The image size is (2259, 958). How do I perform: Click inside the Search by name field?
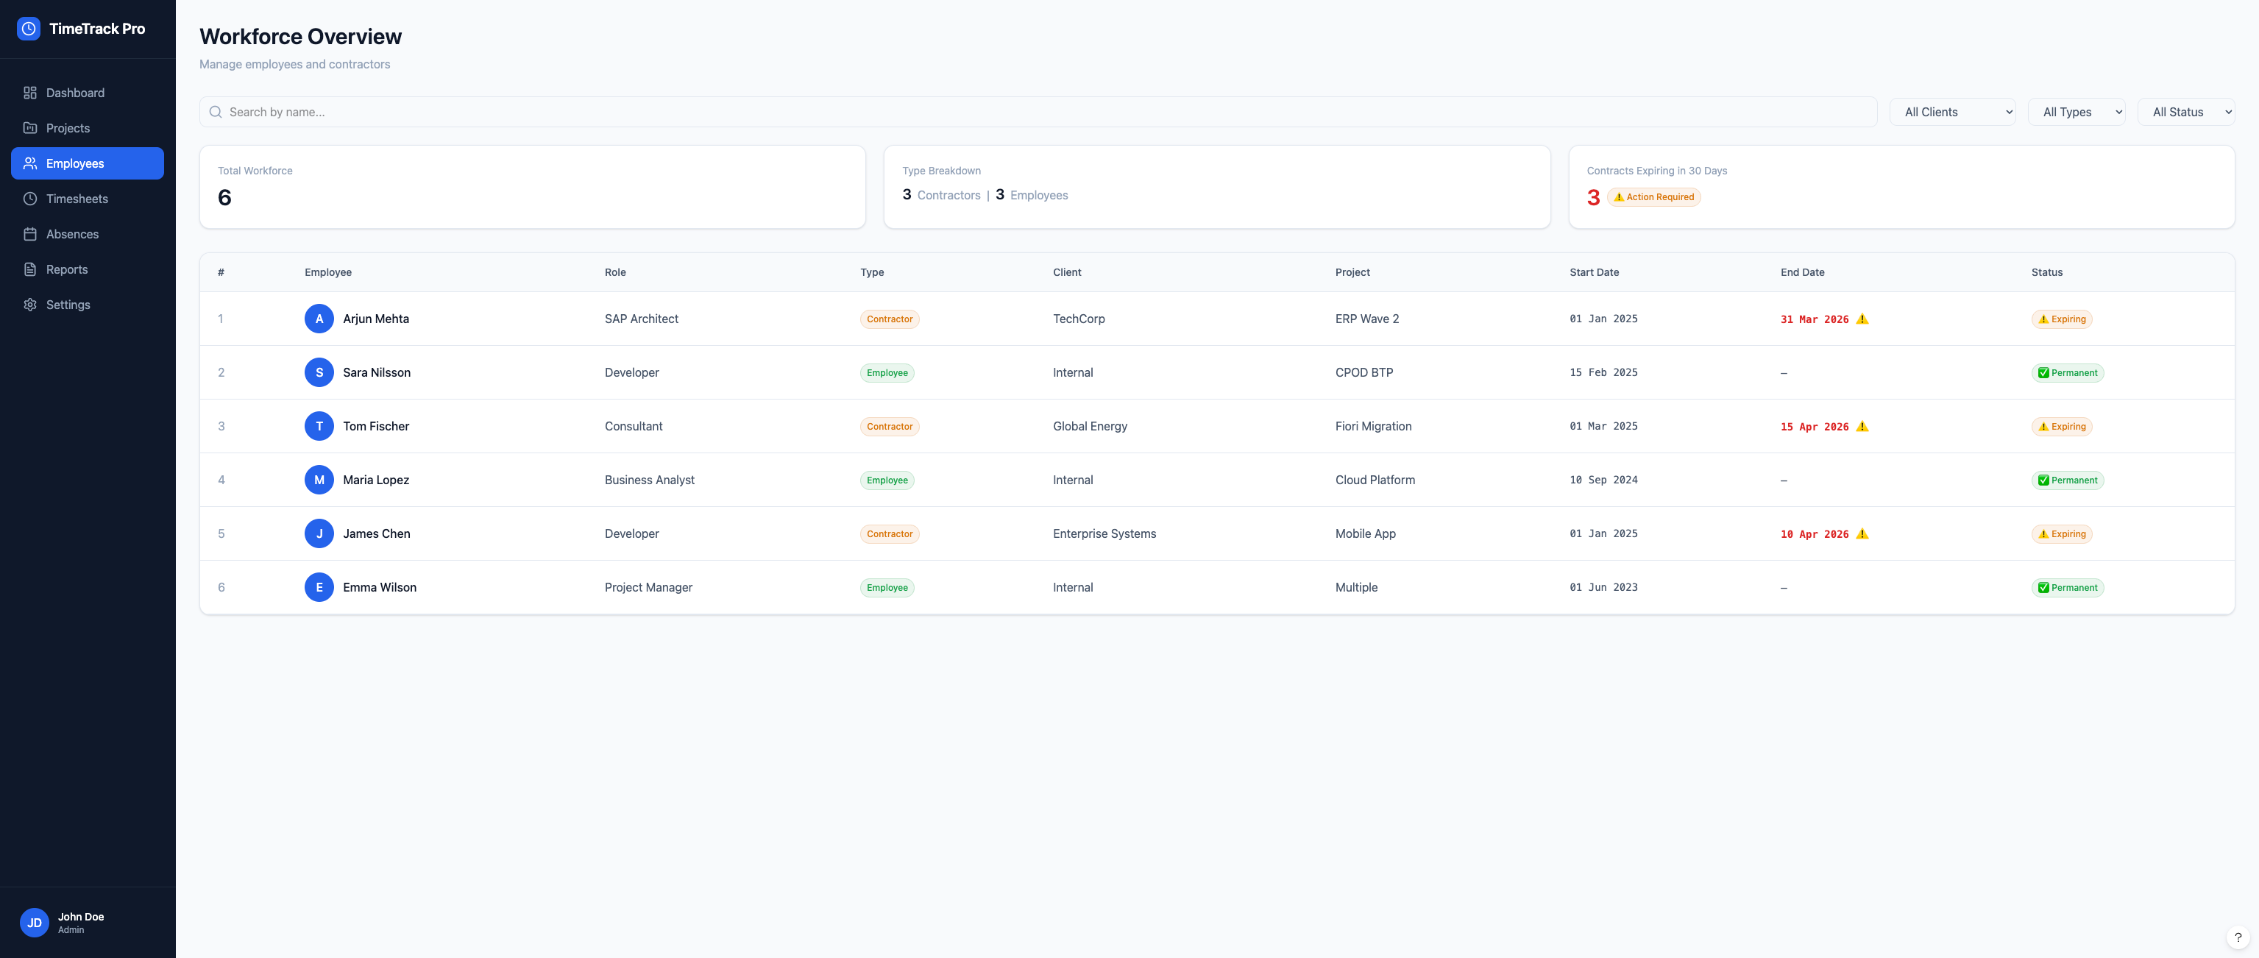[x=614, y=111]
